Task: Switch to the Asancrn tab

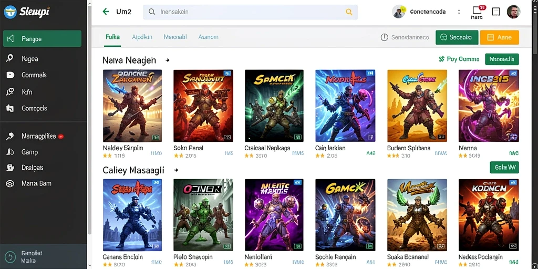Action: (x=208, y=37)
